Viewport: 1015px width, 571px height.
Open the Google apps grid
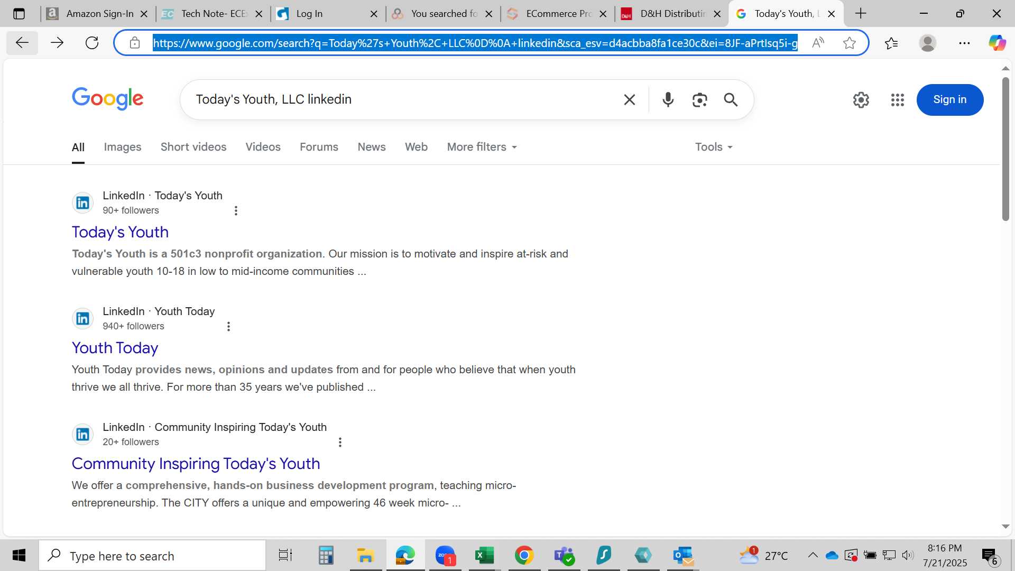[897, 99]
